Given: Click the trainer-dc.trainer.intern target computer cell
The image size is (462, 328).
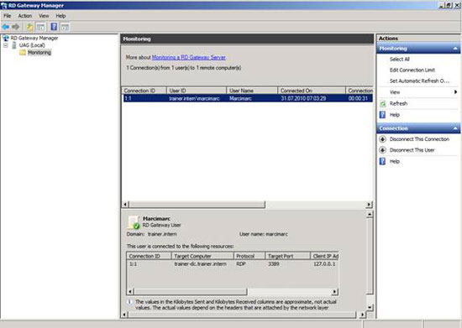Looking at the screenshot, I should click(x=201, y=264).
